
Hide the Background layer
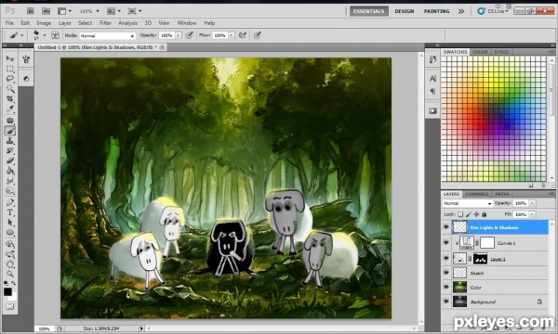click(446, 302)
